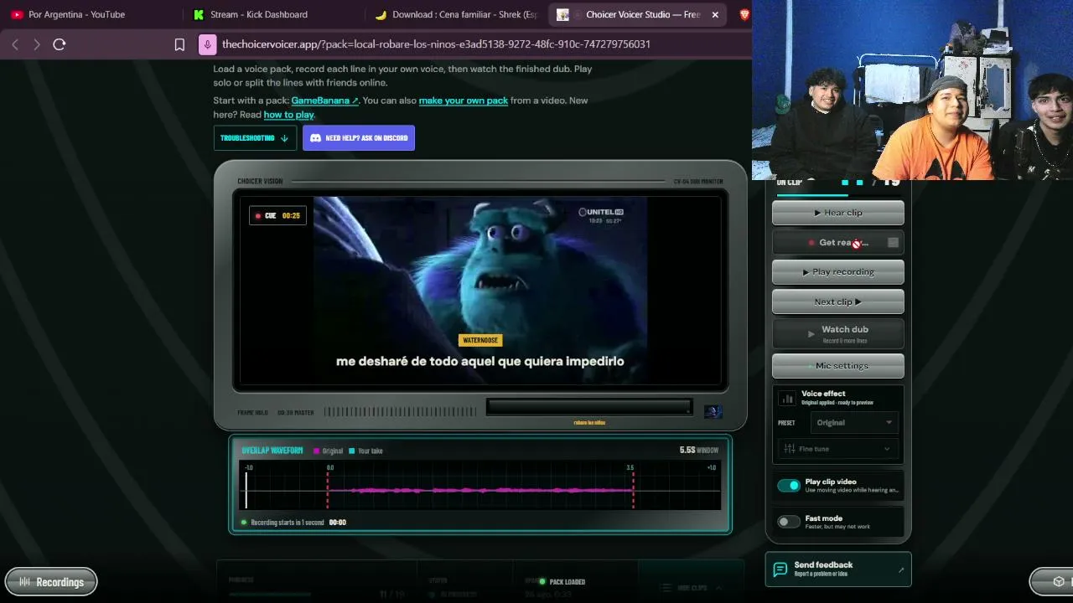Image resolution: width=1073 pixels, height=603 pixels.
Task: Click the Watch dub button
Action: pyautogui.click(x=838, y=333)
